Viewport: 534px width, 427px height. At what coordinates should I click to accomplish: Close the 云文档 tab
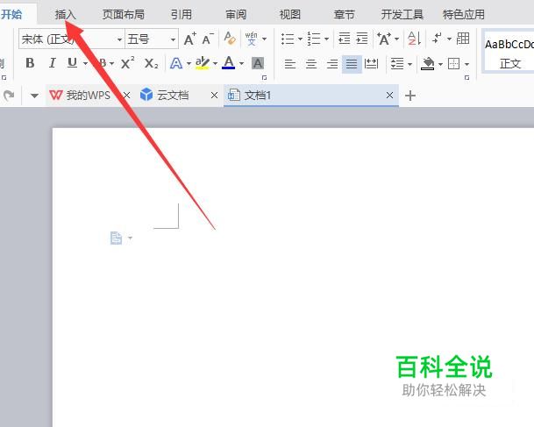coord(214,96)
